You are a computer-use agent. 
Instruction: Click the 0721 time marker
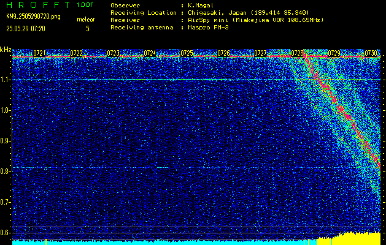(x=39, y=53)
